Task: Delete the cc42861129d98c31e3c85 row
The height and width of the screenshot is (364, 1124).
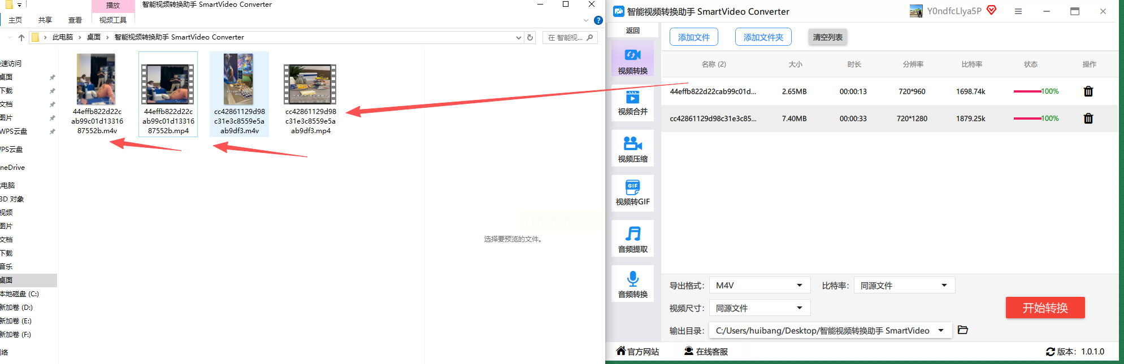Action: [1088, 119]
